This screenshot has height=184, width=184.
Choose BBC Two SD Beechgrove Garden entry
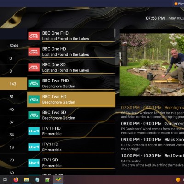point(71,115)
